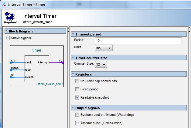Click the MegaCore logo icon

11,18
